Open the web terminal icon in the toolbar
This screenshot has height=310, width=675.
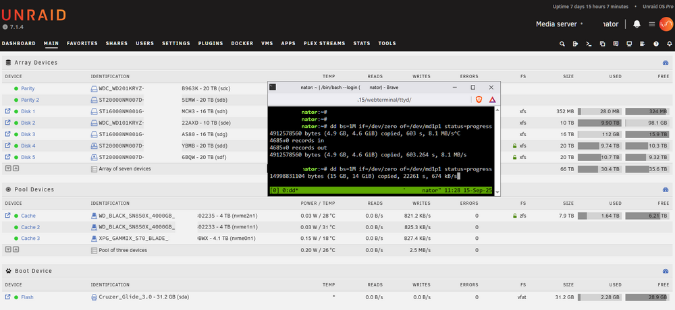(x=589, y=44)
